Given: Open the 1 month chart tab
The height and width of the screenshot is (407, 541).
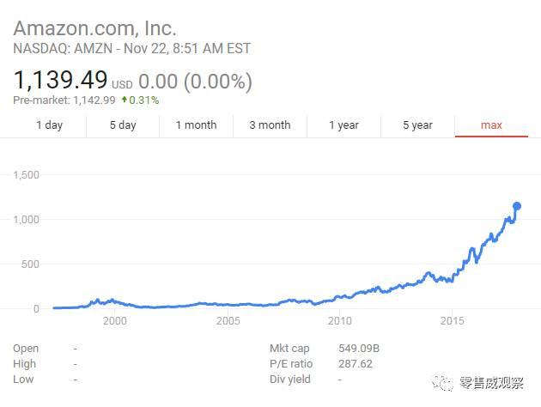Looking at the screenshot, I should 196,125.
